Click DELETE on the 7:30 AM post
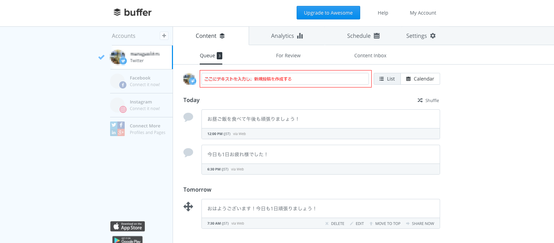The height and width of the screenshot is (243, 554). click(x=338, y=224)
